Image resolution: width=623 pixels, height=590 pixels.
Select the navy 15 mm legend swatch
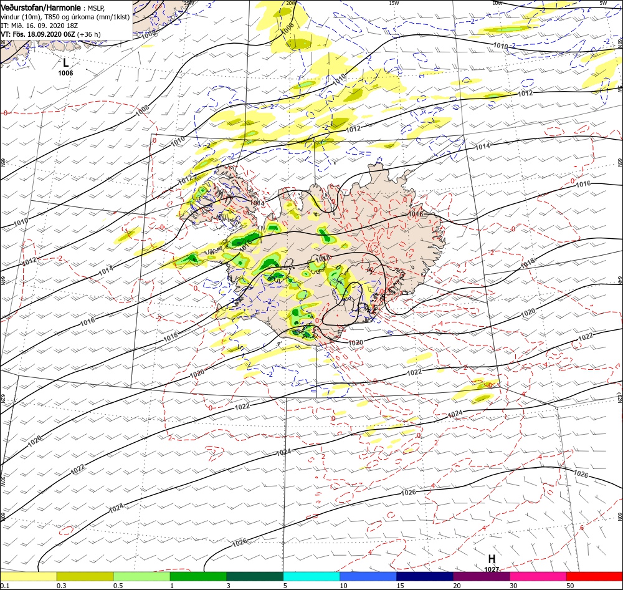425,576
